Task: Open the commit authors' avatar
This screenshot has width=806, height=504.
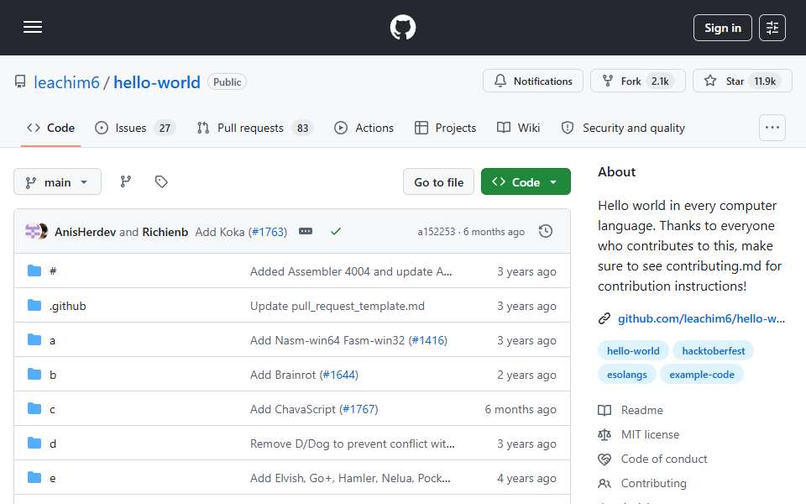Action: (x=36, y=232)
